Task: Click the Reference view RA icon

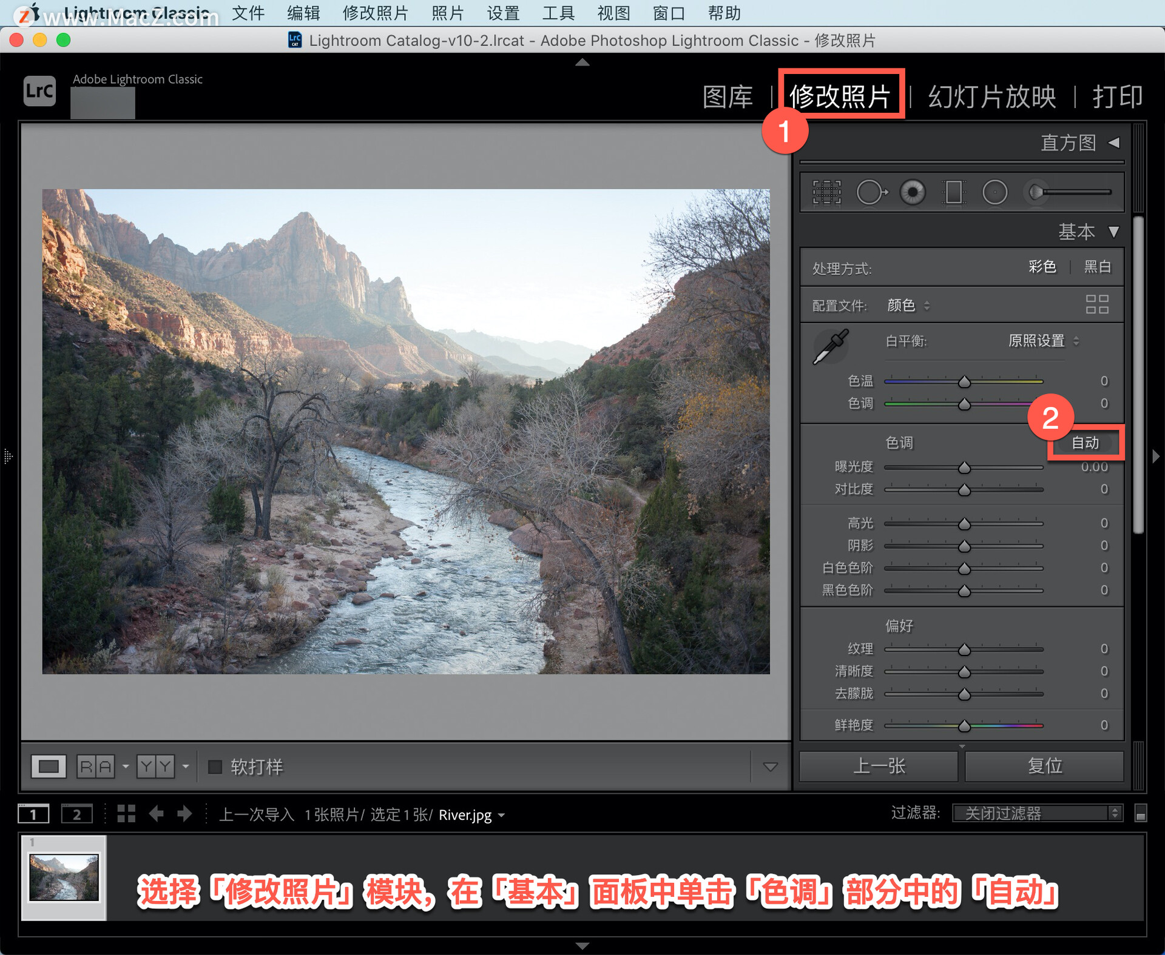Action: 96,766
